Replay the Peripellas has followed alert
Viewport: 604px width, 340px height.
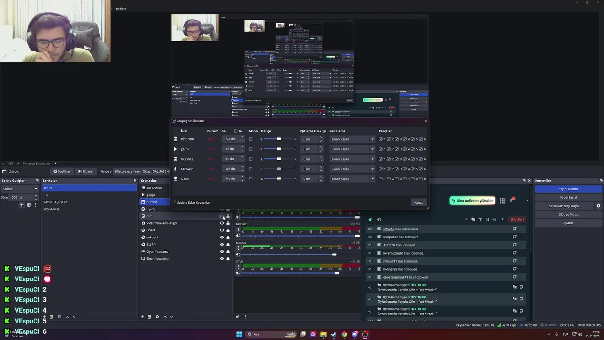click(x=515, y=237)
